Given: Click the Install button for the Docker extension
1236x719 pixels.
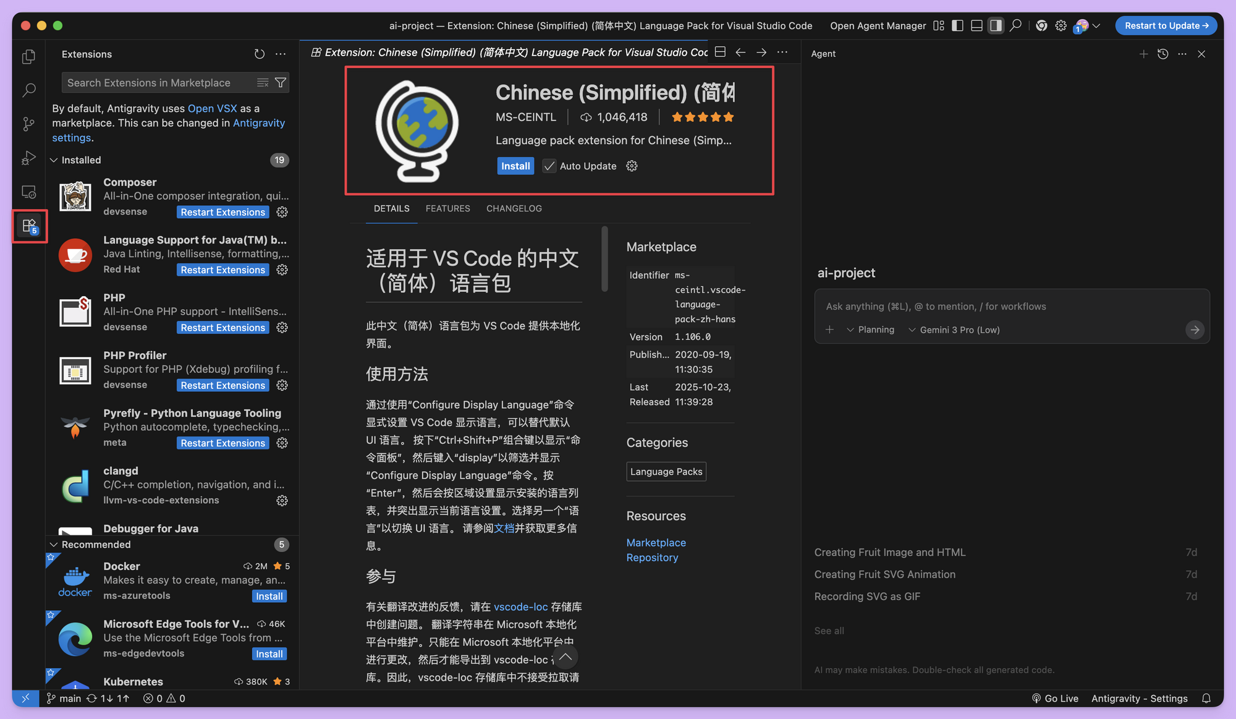Looking at the screenshot, I should (269, 595).
